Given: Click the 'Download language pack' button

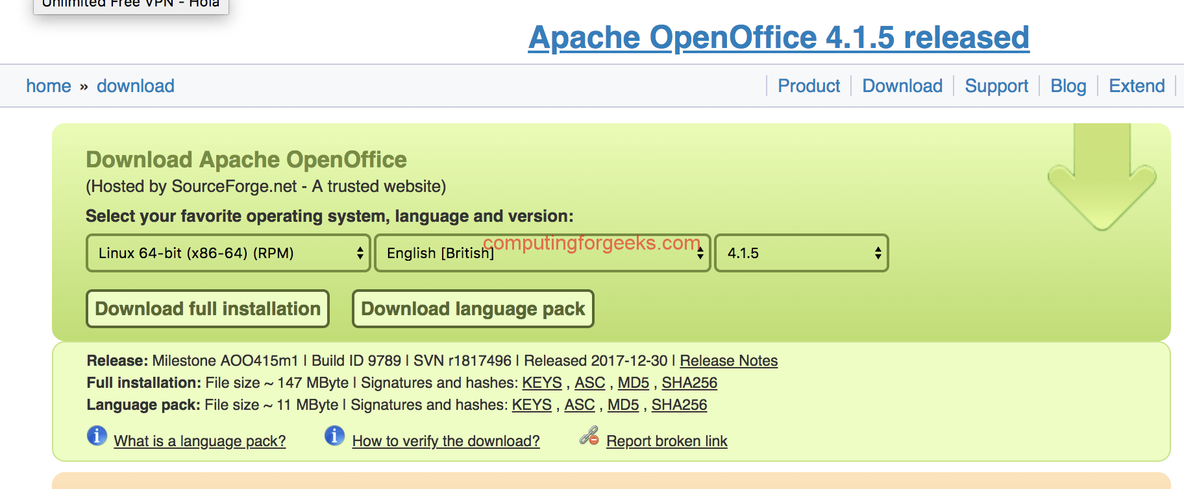Looking at the screenshot, I should [473, 309].
